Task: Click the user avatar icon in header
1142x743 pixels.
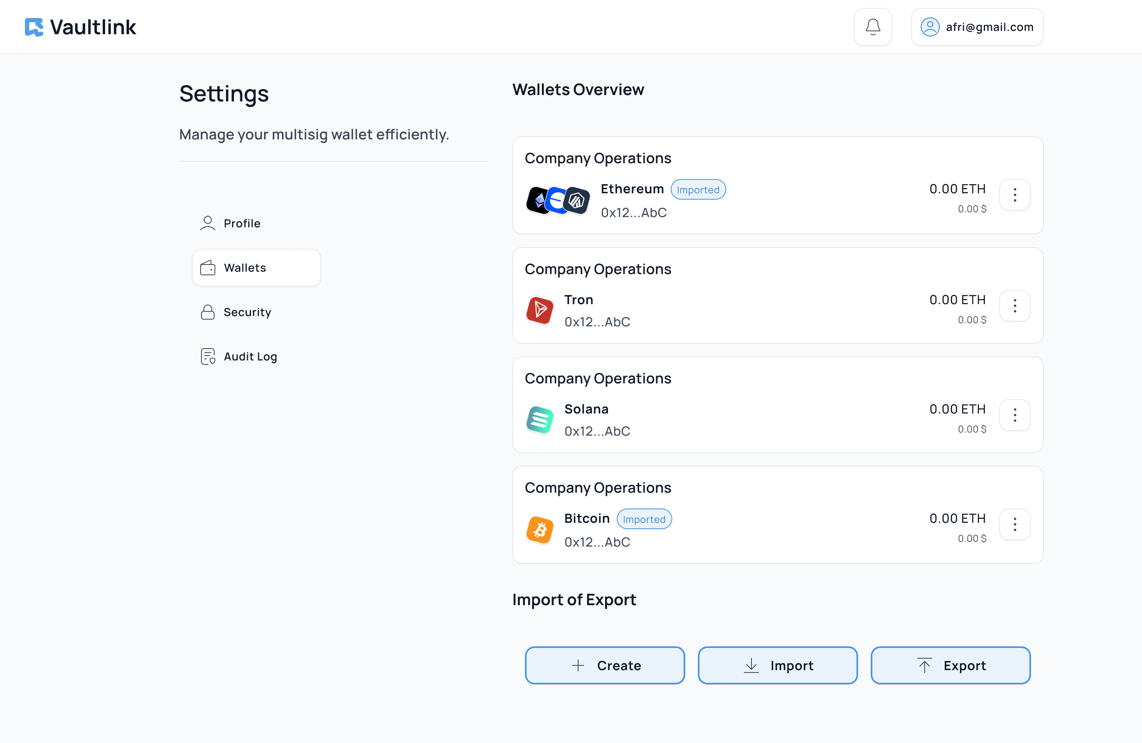Action: click(x=929, y=27)
